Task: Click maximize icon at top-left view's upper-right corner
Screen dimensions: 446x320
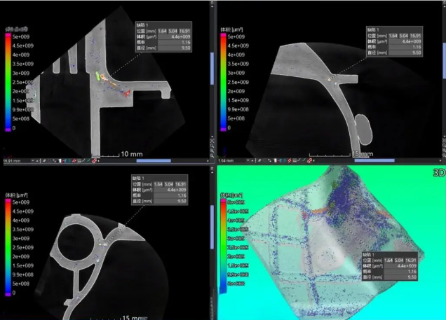Action: [x=210, y=4]
